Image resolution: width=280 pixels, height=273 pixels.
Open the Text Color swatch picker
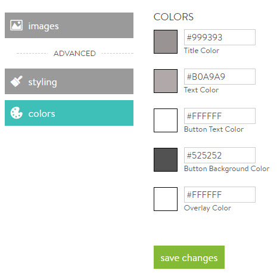point(166,81)
